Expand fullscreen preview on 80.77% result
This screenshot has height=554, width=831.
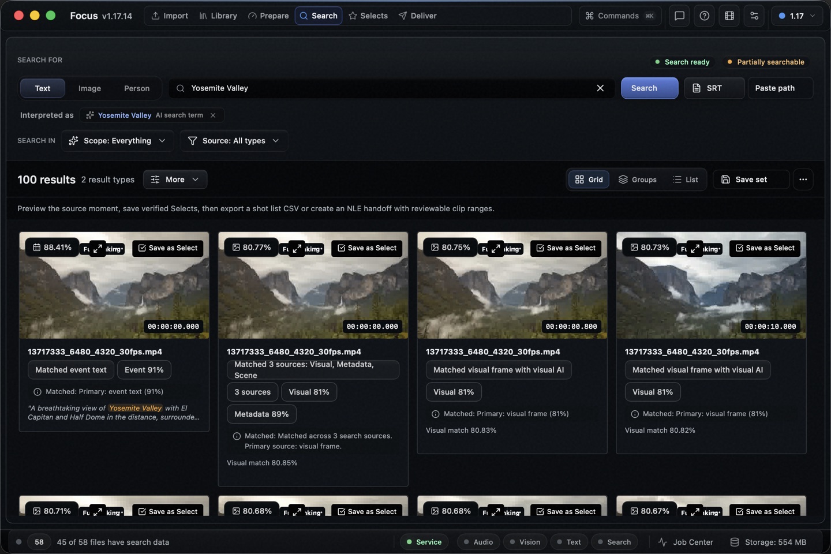point(297,248)
